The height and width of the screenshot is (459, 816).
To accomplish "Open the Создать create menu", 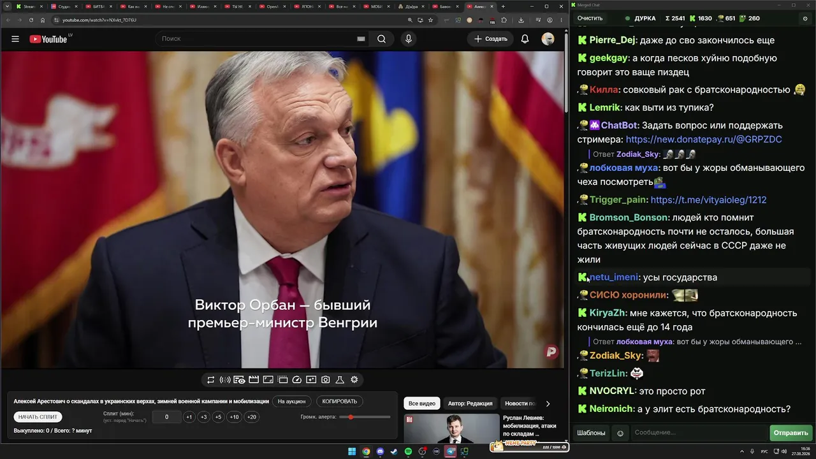I will click(491, 39).
